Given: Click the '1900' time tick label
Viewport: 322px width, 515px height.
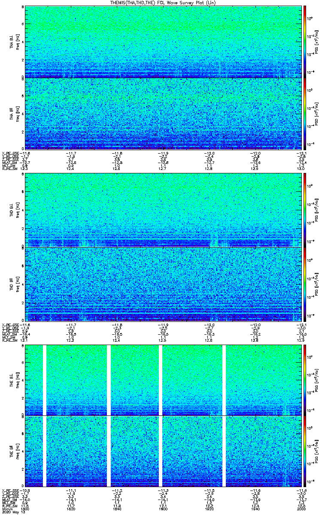Looking at the screenshot, I should pyautogui.click(x=163, y=509).
